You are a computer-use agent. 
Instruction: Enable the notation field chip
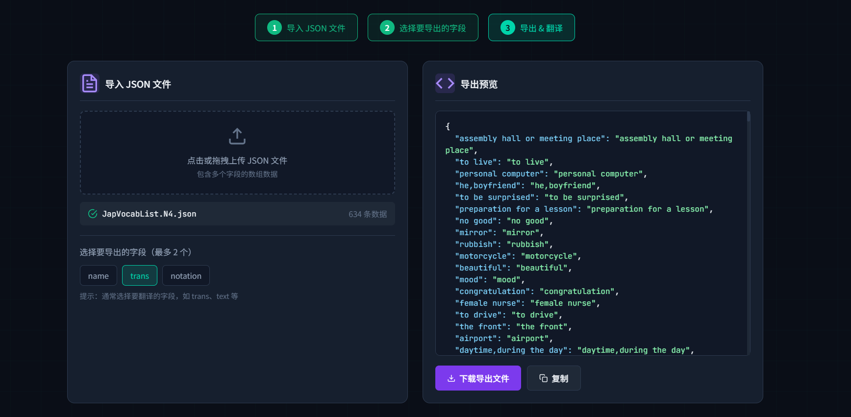[186, 276]
